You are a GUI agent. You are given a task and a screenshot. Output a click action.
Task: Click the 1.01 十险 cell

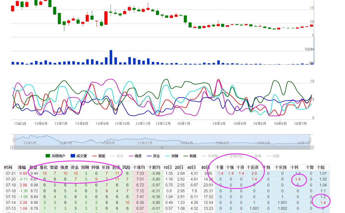(x=323, y=173)
